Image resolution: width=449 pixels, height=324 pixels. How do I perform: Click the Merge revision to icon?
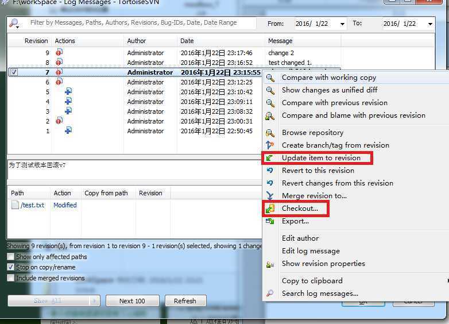270,196
